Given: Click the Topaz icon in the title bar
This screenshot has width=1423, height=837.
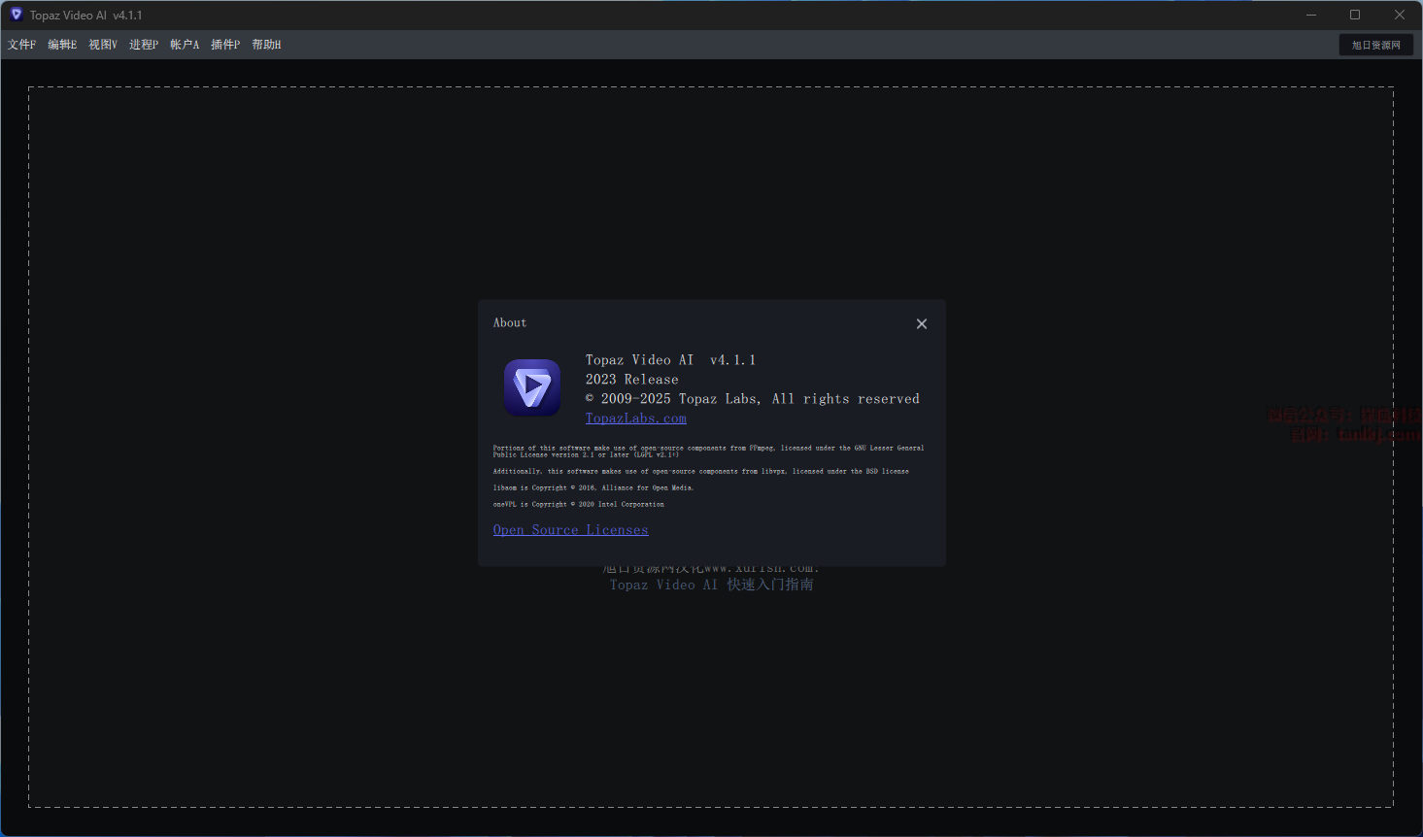Looking at the screenshot, I should click(x=16, y=15).
